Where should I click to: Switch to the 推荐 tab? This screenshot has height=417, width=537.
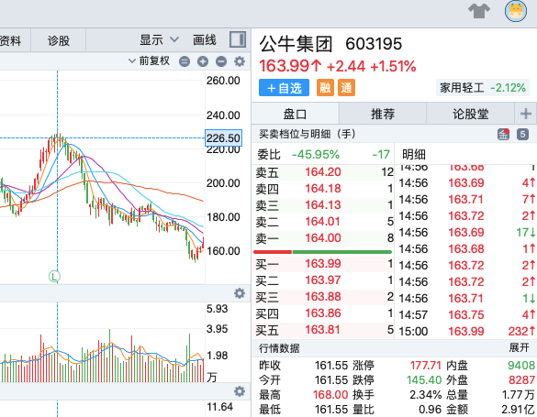coord(383,114)
